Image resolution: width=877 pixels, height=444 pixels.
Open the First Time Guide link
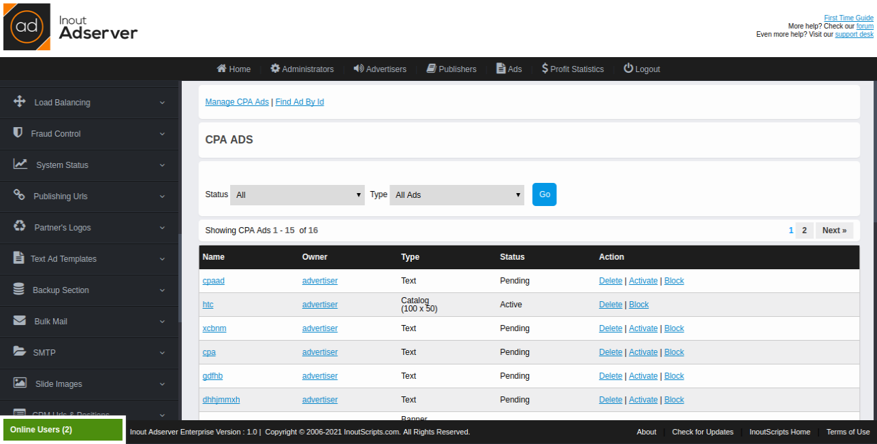pyautogui.click(x=848, y=18)
